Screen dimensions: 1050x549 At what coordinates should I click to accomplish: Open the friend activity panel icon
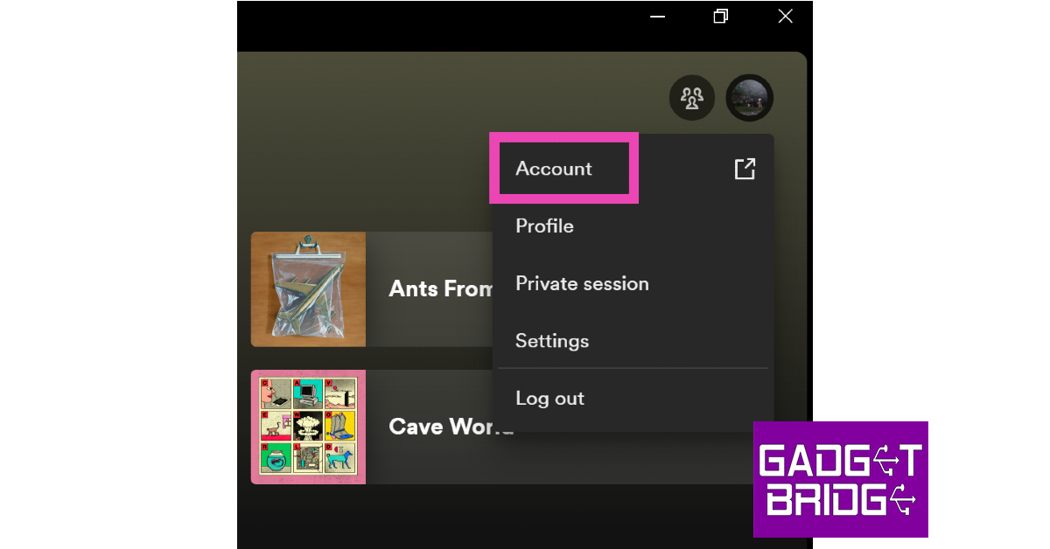tap(692, 98)
